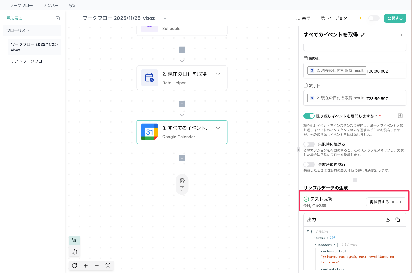Screen dimensions: 412x273
Task: Download the output data
Action: [388, 220]
